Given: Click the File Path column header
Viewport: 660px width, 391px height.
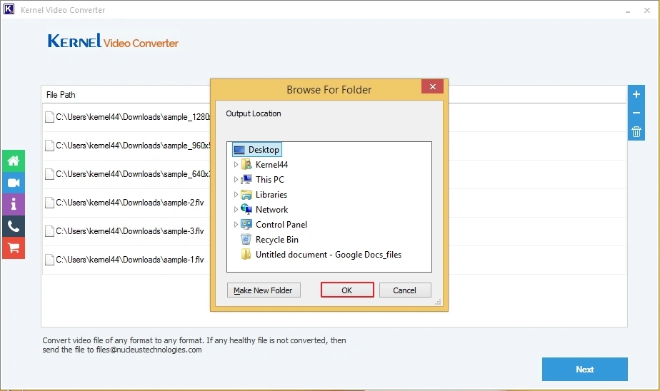Looking at the screenshot, I should pos(61,95).
